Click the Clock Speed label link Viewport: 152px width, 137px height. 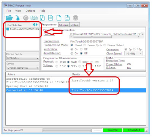pyautogui.click(x=114, y=54)
